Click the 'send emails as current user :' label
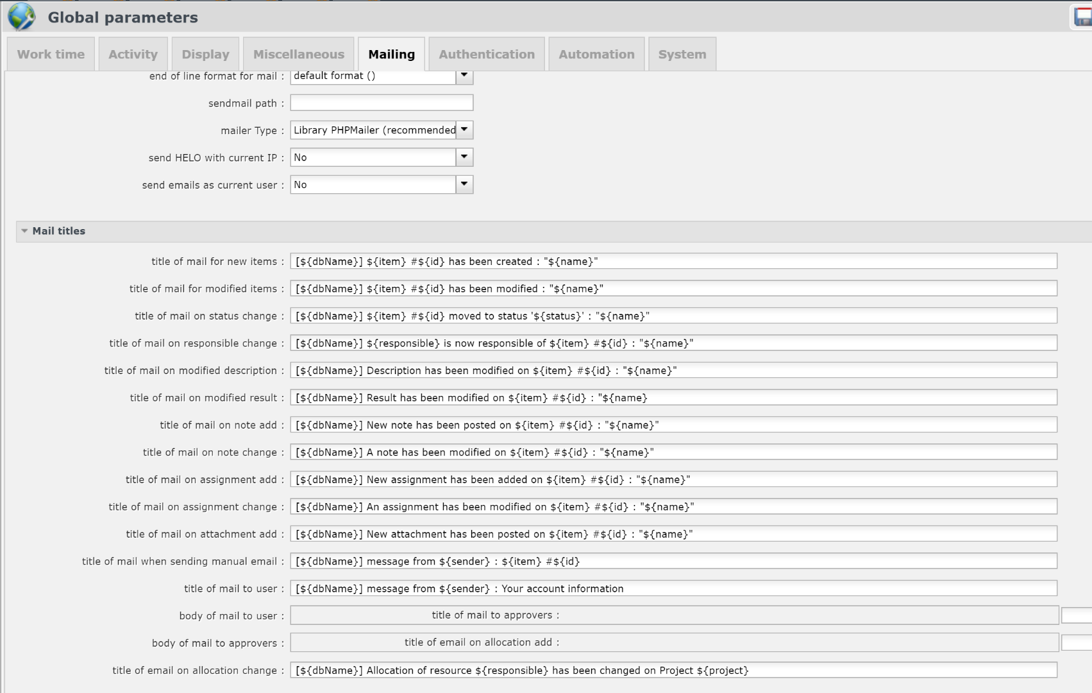The height and width of the screenshot is (693, 1092). click(x=213, y=185)
